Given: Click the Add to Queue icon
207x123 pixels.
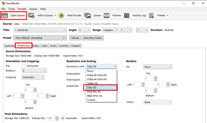Looking at the screenshot, I should click(32, 15).
